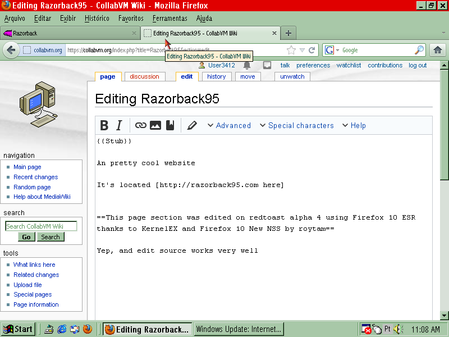Click the scrollbar down arrow

coord(445,316)
